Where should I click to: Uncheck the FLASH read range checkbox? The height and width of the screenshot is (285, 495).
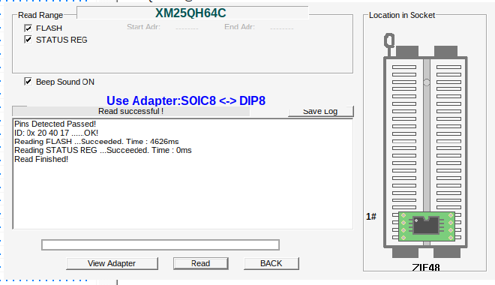click(x=28, y=28)
